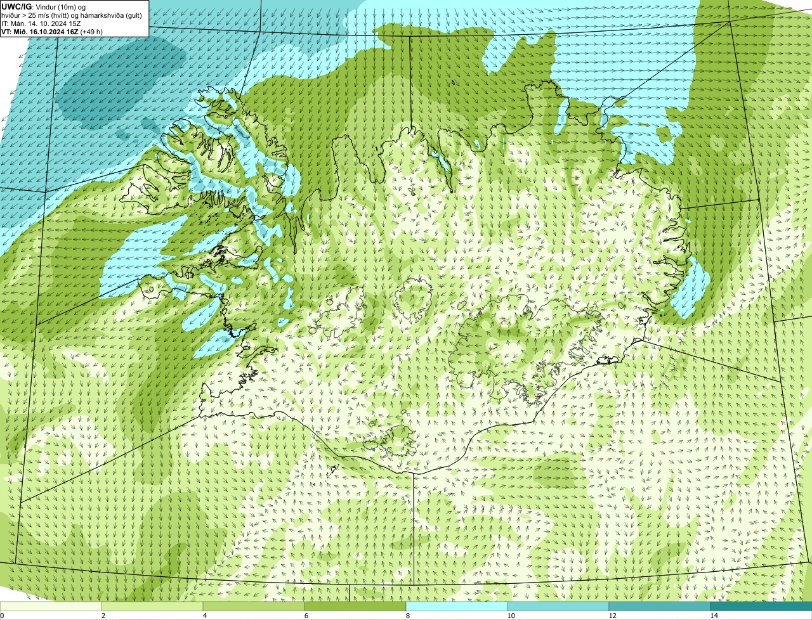Screen dimensions: 812x620
Task: Click the 8–10 m/s light cyan legend segment
Action: [x=457, y=606]
